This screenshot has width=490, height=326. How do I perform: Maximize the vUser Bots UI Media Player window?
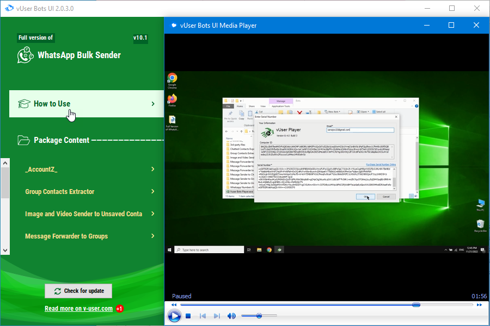451,25
